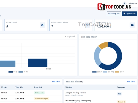Click the gold Bảo trì donut segment

point(104,45)
